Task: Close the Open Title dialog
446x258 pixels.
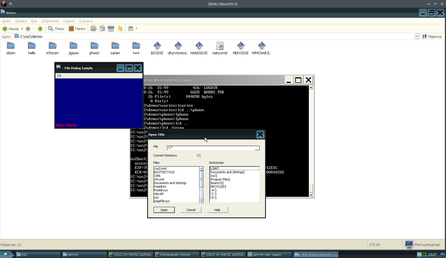Action: point(260,134)
